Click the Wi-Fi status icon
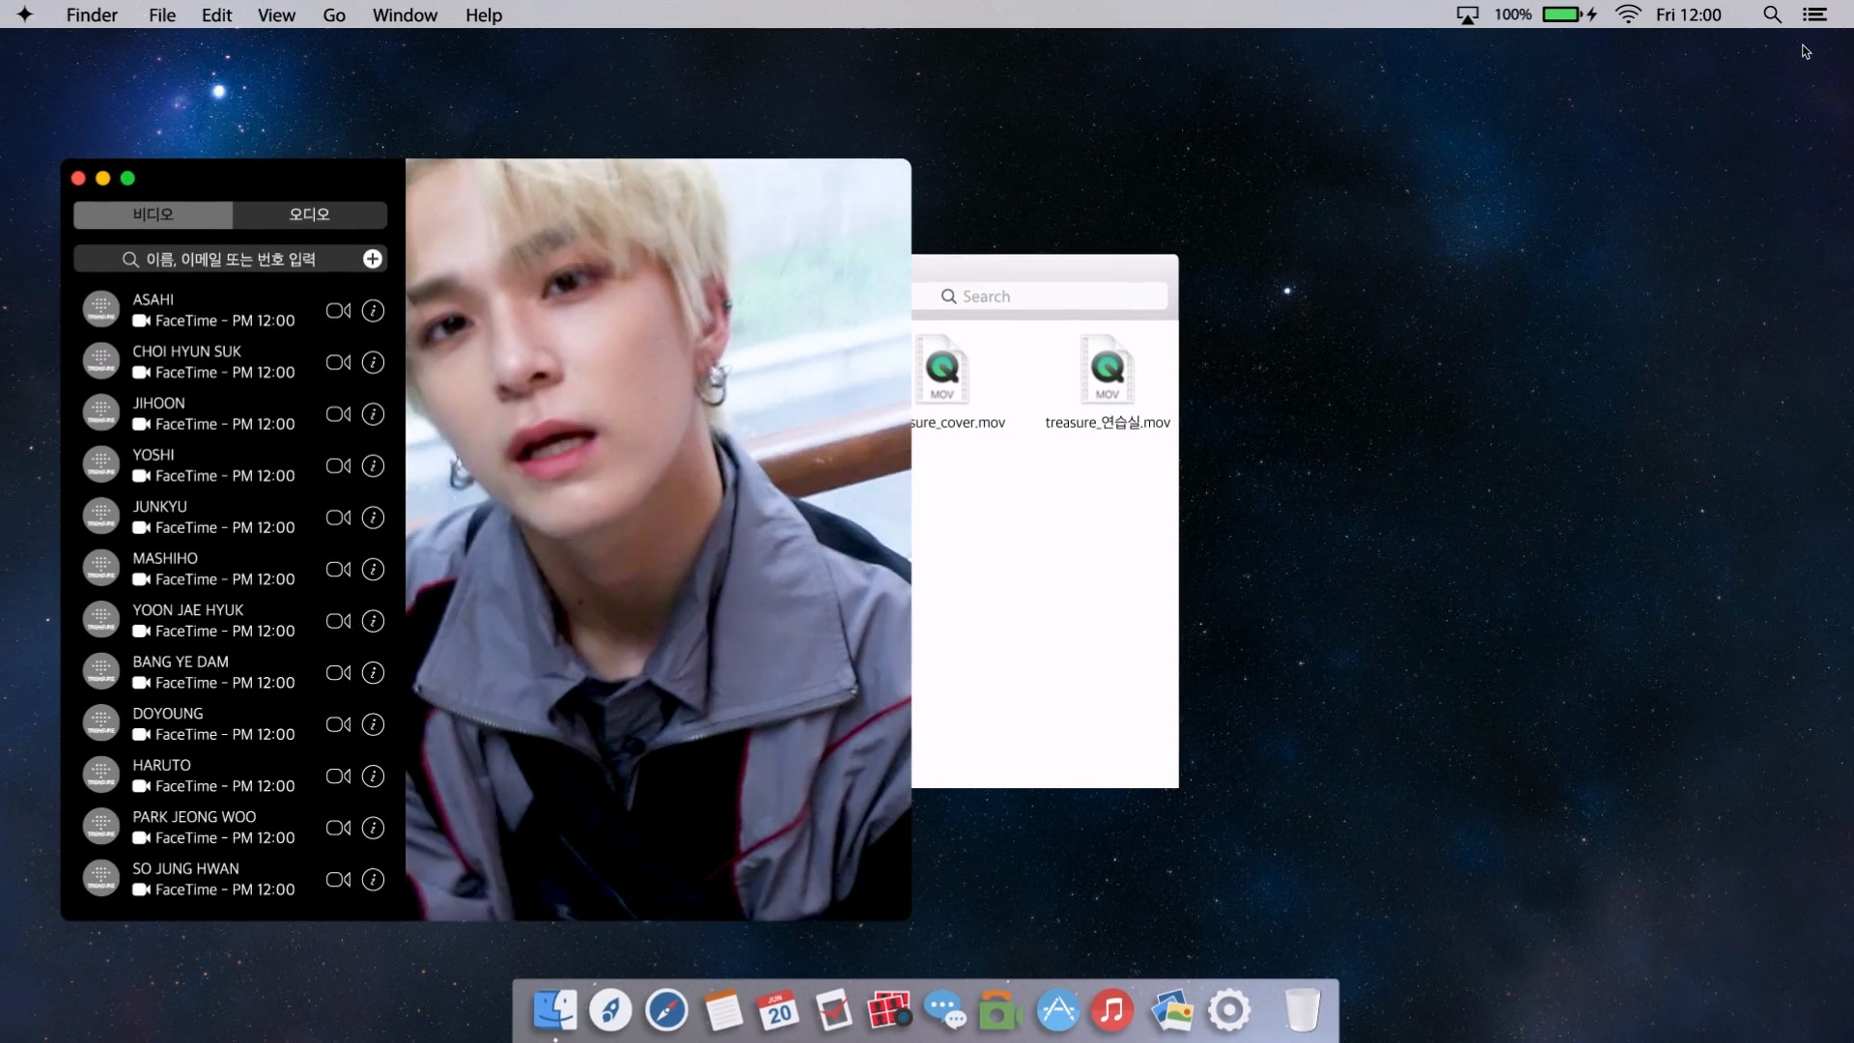The width and height of the screenshot is (1854, 1043). [x=1628, y=14]
